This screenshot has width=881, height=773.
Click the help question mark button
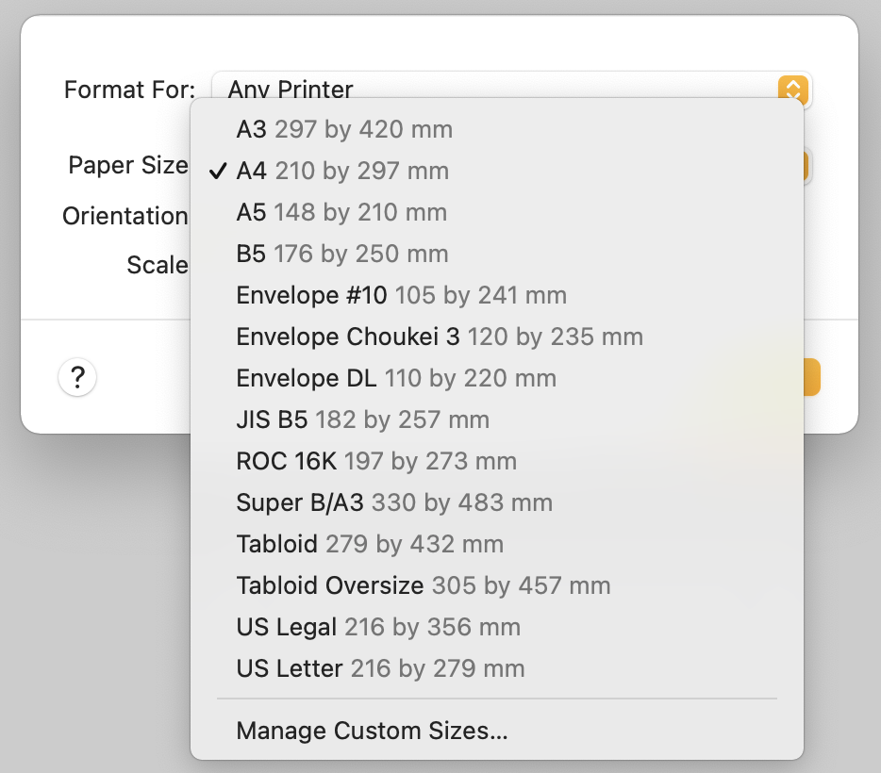point(77,378)
